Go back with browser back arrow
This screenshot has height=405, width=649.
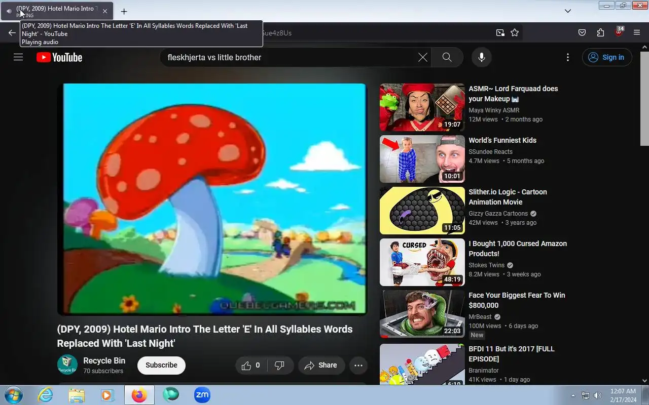click(x=12, y=33)
